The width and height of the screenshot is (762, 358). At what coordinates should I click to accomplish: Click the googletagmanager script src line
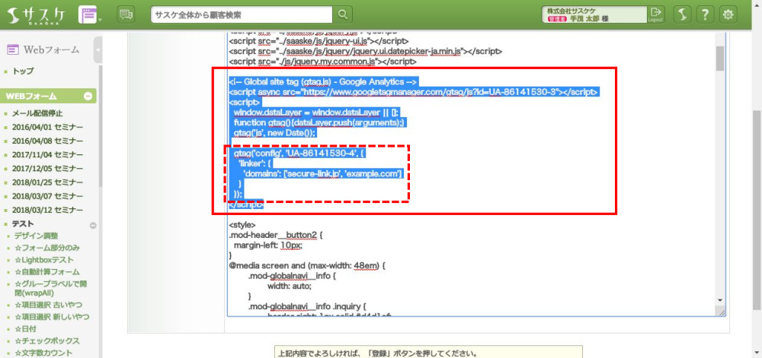414,92
